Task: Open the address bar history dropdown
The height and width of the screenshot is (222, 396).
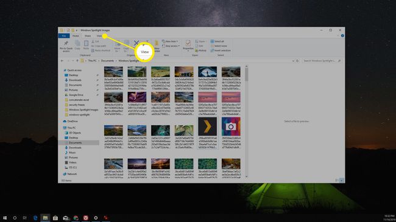Action: point(293,61)
